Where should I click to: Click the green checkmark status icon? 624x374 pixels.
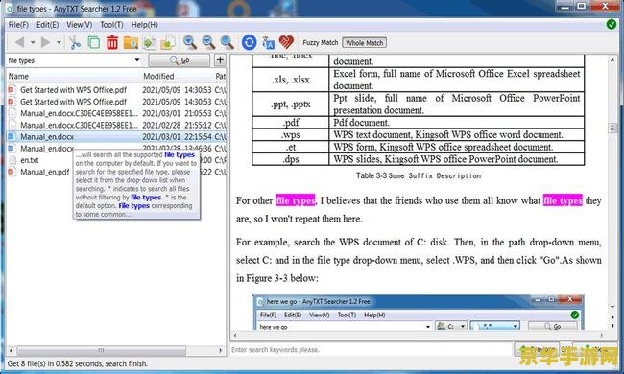[612, 25]
